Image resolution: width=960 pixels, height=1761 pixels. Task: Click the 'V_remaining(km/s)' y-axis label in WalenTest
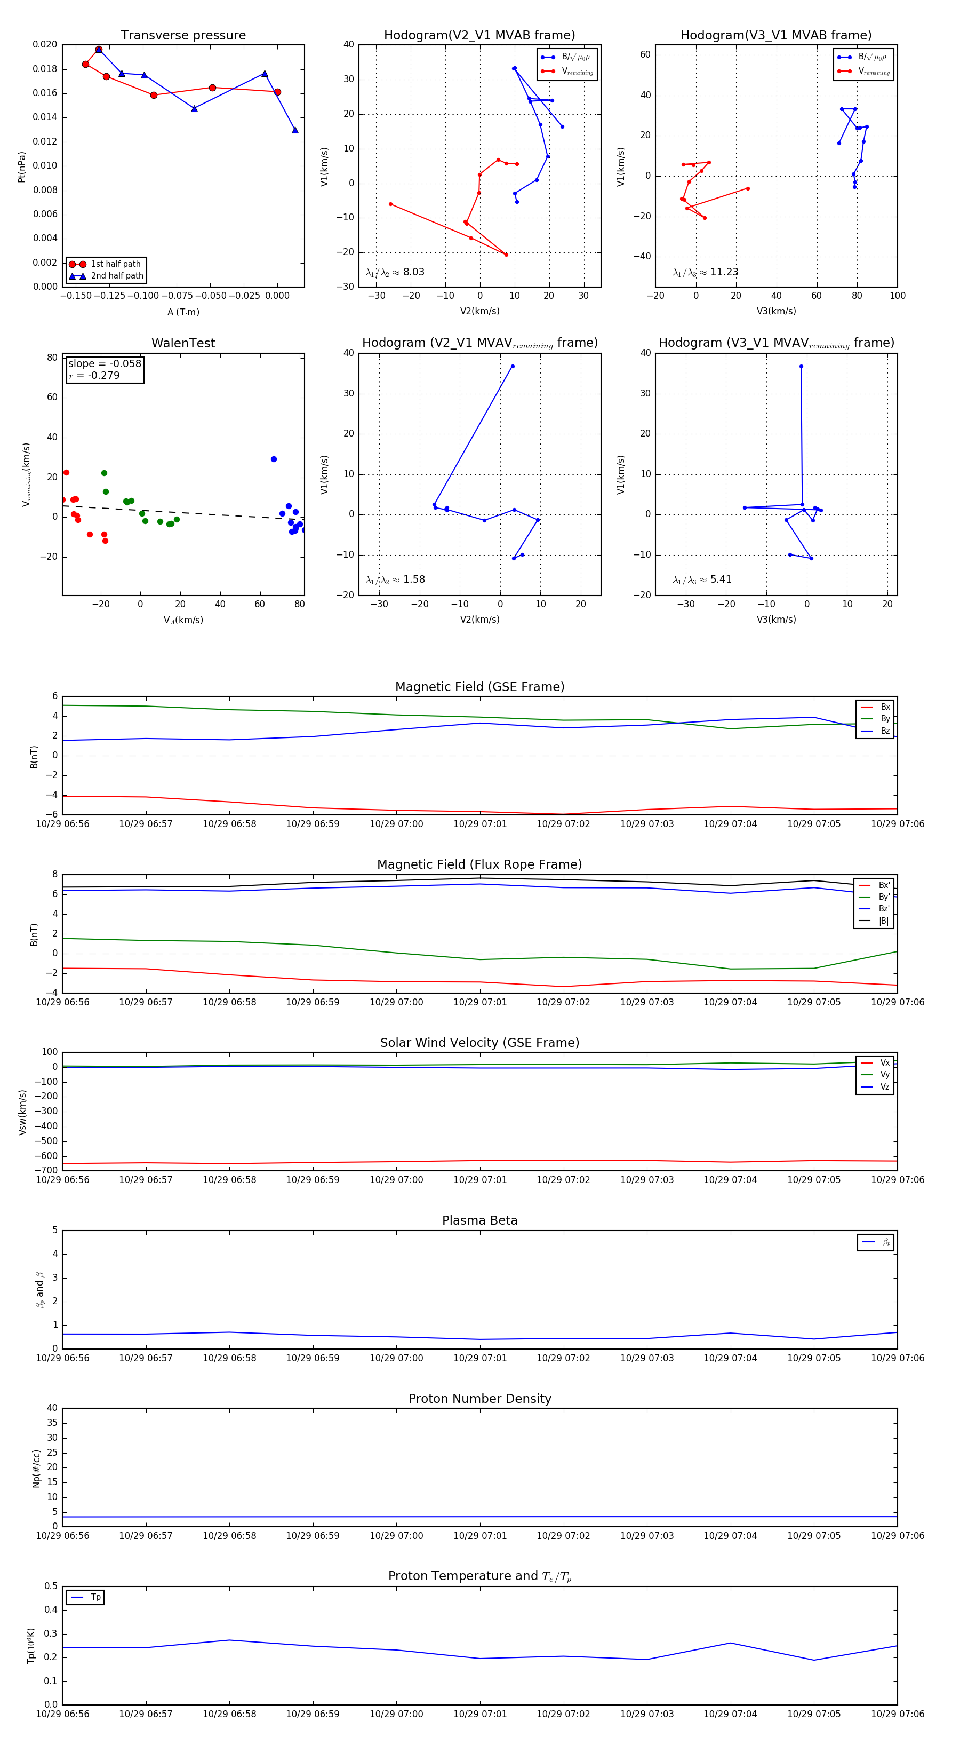[26, 474]
